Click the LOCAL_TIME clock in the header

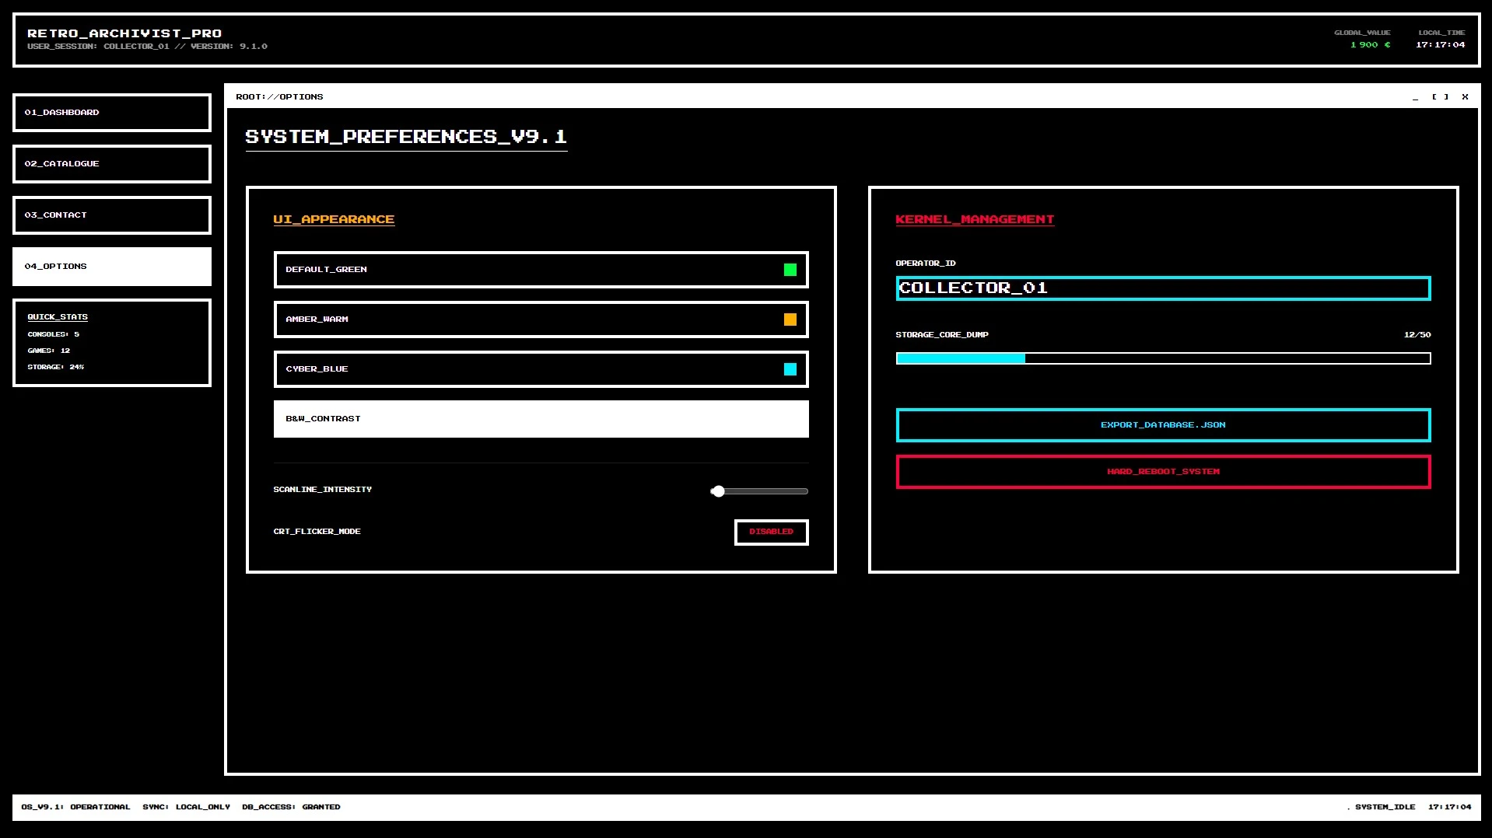1439,45
